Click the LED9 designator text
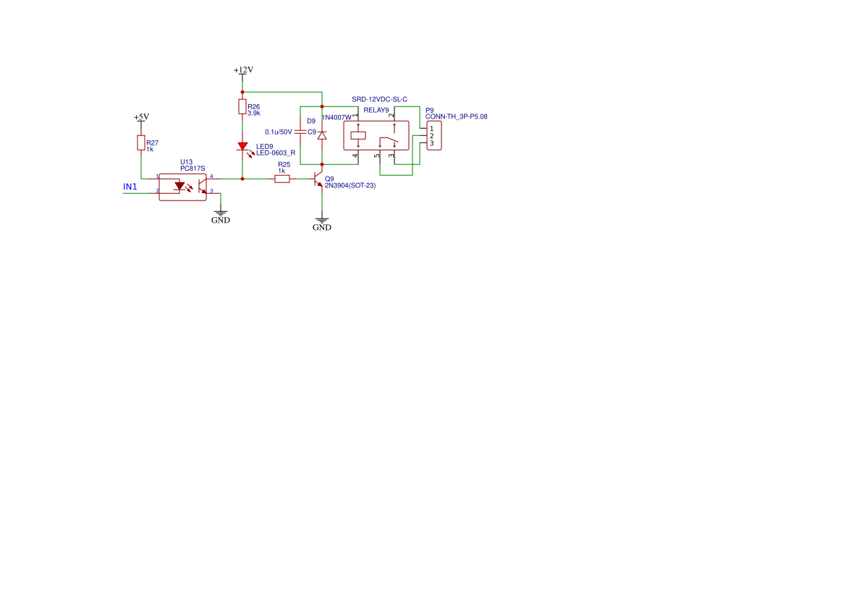 pos(264,147)
